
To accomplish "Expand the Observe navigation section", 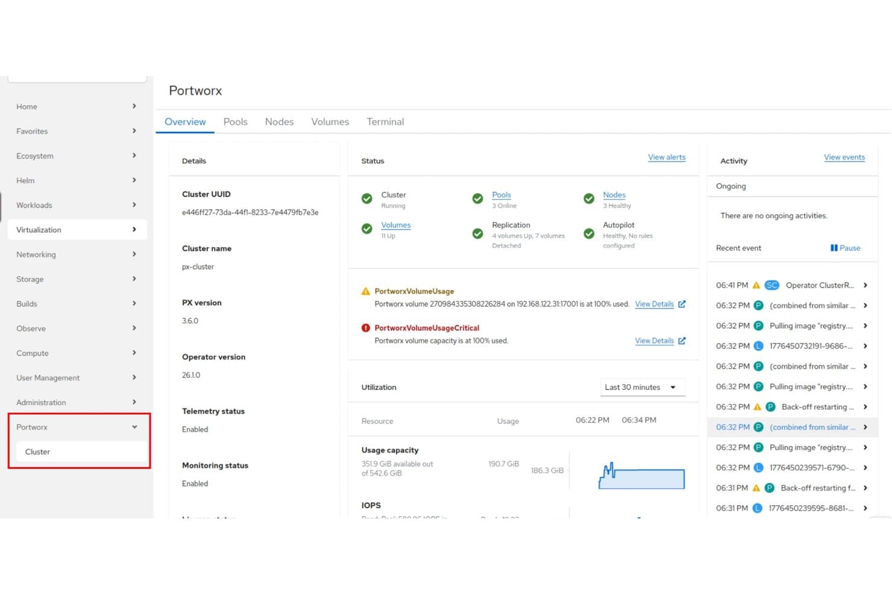I will click(78, 329).
